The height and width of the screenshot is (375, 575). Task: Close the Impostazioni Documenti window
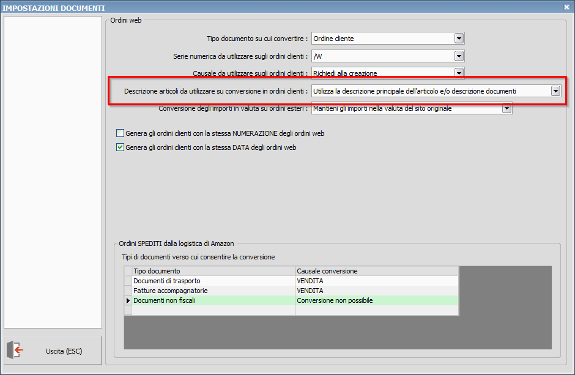pyautogui.click(x=566, y=7)
